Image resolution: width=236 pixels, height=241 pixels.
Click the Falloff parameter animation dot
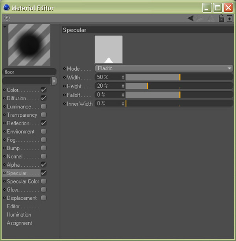click(x=65, y=95)
